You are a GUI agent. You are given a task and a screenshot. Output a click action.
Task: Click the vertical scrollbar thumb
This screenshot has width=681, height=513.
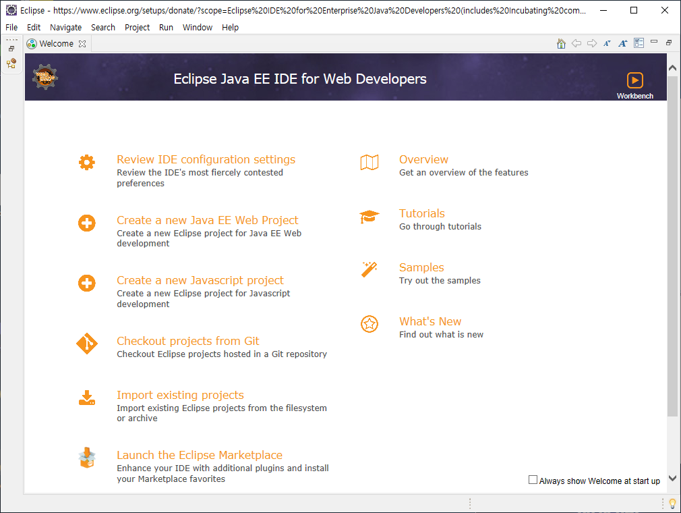pos(672,246)
